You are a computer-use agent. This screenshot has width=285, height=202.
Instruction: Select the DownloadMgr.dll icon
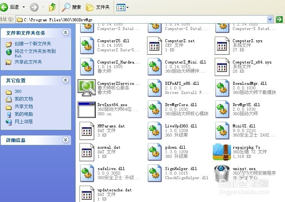coord(222,88)
